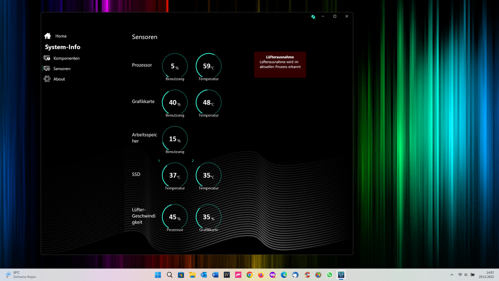Click the Grafikkarte Benutzung 40% gauge
This screenshot has width=499, height=281.
[x=175, y=102]
